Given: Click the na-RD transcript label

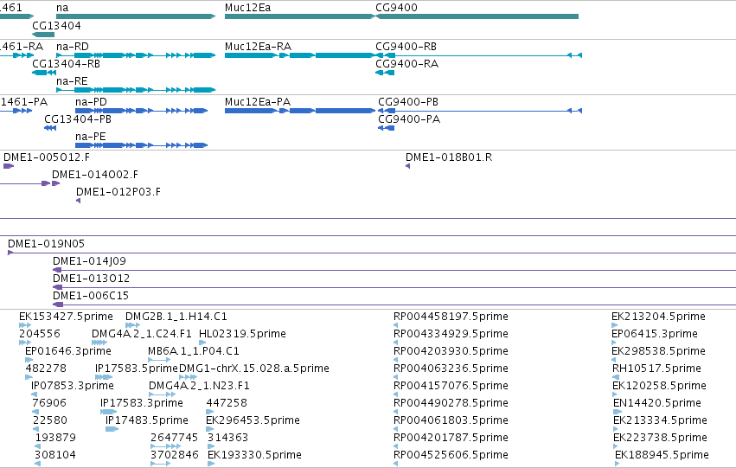Looking at the screenshot, I should pos(73,47).
